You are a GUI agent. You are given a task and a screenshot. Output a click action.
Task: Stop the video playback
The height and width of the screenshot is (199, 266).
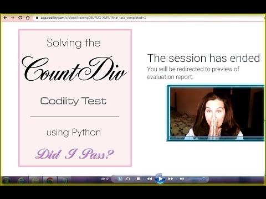(138, 179)
